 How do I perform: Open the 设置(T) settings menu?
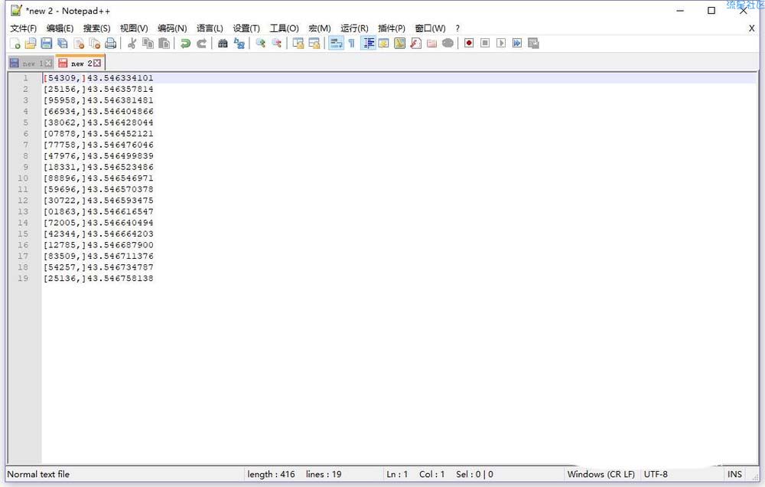click(x=246, y=28)
